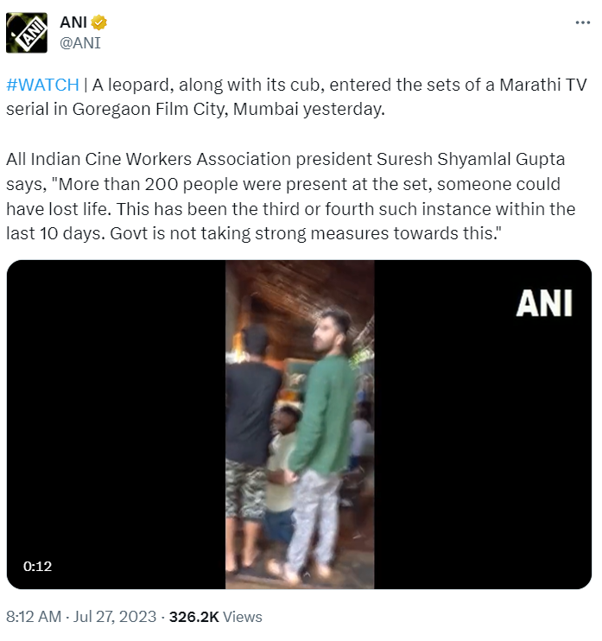Open the ANI profile picture

(27, 33)
